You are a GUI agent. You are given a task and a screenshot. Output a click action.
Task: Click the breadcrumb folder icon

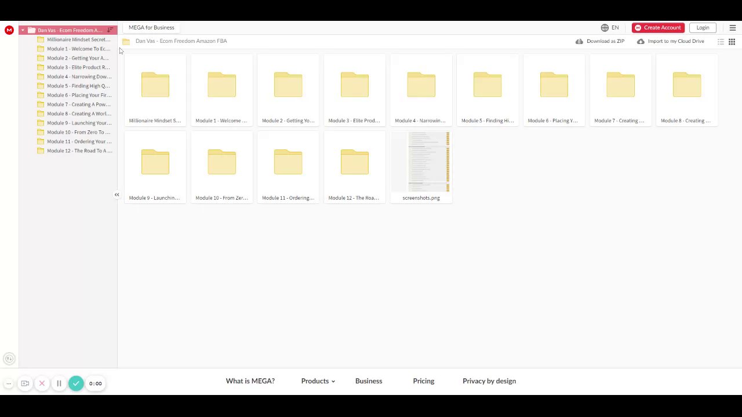pyautogui.click(x=126, y=42)
